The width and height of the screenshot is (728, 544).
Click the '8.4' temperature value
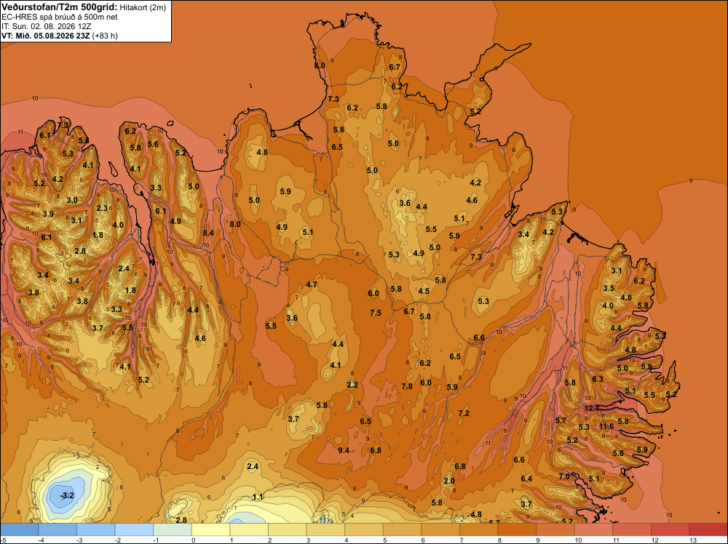[x=208, y=233]
